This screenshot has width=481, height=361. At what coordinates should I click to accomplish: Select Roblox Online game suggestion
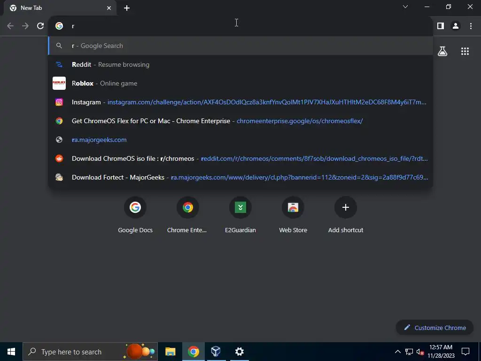[x=240, y=83]
